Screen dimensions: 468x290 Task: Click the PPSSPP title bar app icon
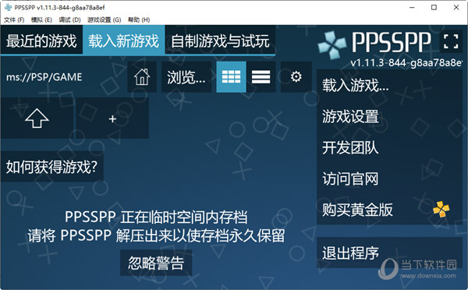pos(9,7)
